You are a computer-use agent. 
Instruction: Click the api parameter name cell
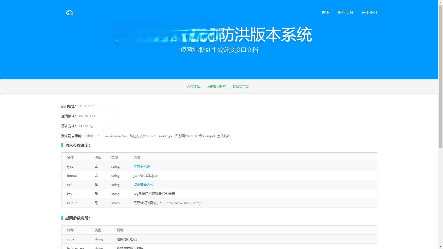69,185
